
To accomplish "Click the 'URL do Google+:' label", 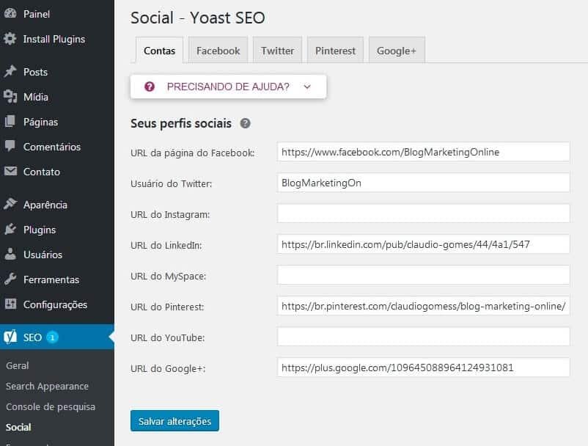I will (168, 368).
